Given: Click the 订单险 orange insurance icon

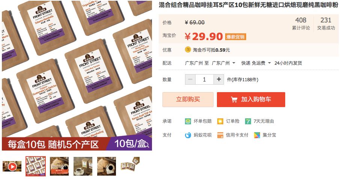Looking at the screenshot, I should 220,121.
